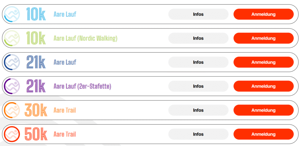Image resolution: width=304 pixels, height=146 pixels.
Task: Click the green 10k distance number graphic
Action: pos(36,38)
